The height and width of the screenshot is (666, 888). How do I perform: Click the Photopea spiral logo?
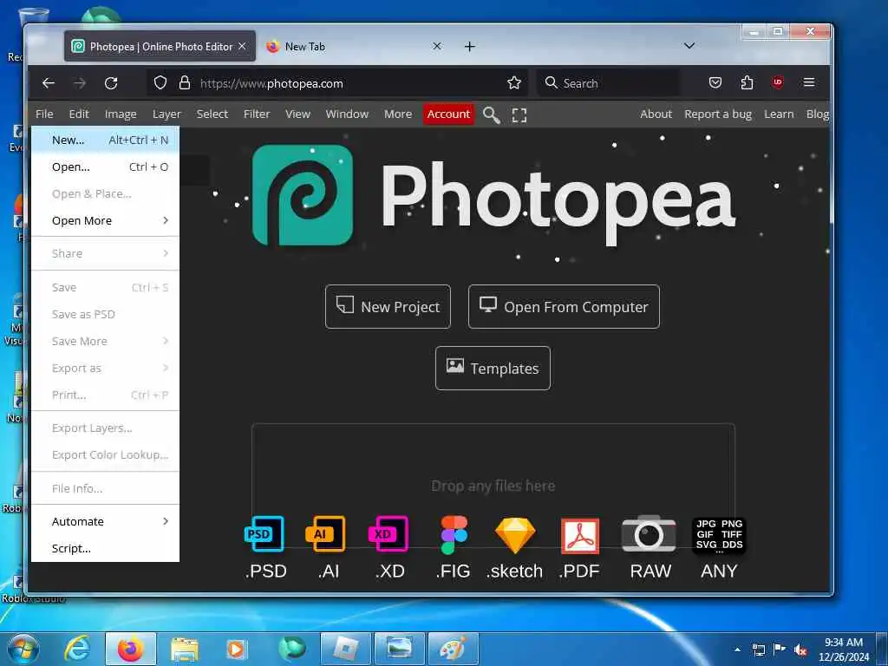[303, 195]
